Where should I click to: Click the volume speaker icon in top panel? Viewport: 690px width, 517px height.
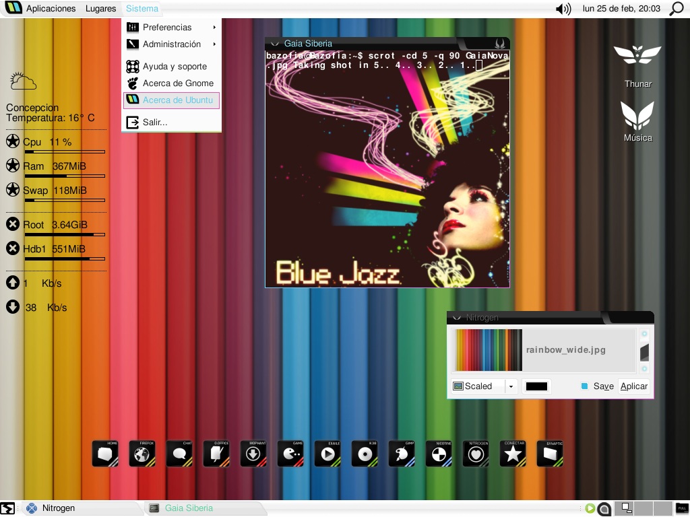click(x=563, y=9)
